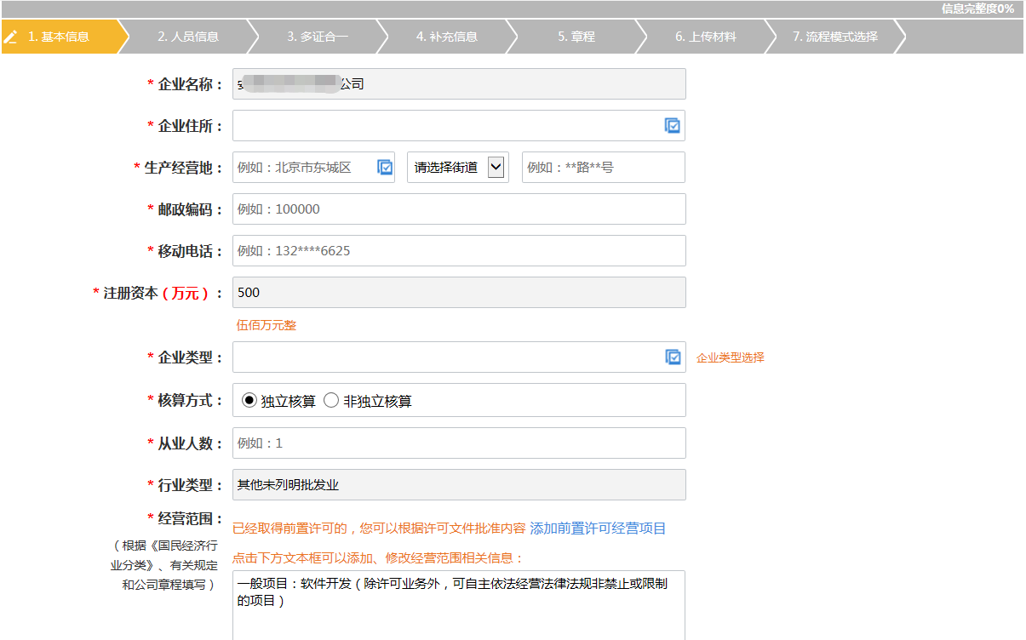Open the 企业类型 selection picker icon

pos(672,357)
